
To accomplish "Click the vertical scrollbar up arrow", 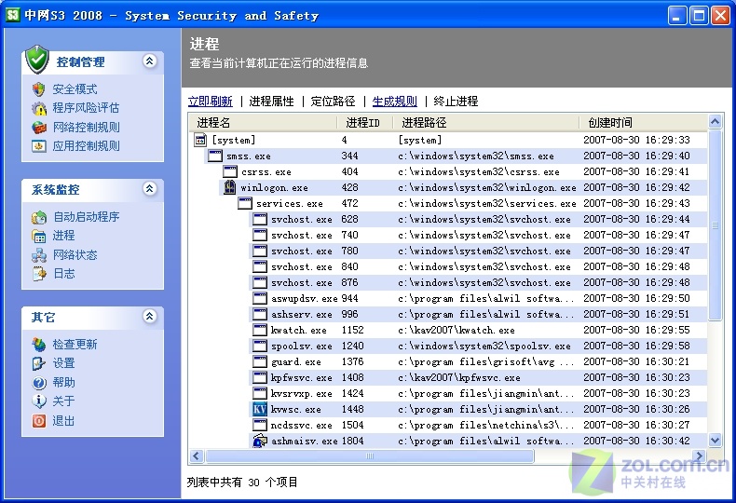I will (715, 122).
